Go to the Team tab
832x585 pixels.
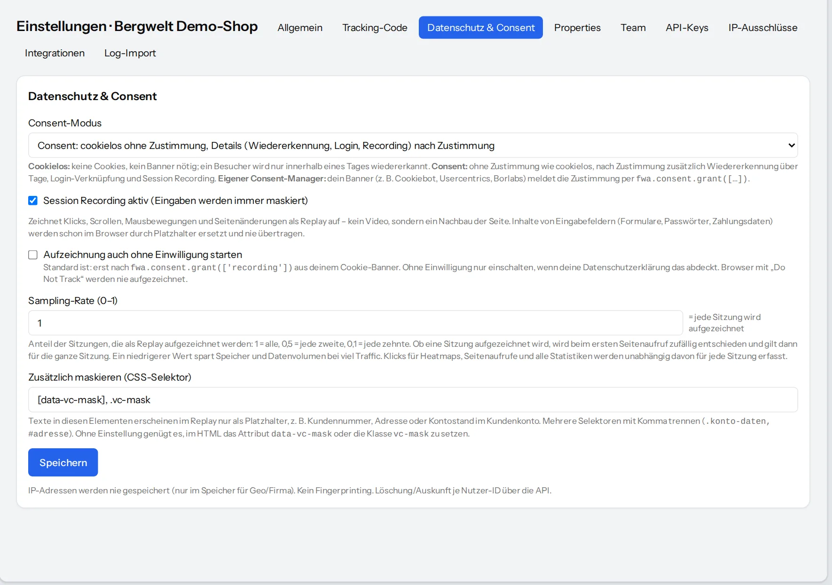633,28
